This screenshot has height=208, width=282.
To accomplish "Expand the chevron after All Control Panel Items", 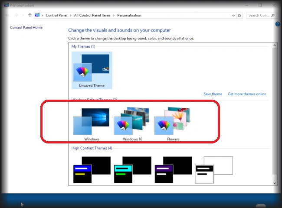I will (x=114, y=16).
